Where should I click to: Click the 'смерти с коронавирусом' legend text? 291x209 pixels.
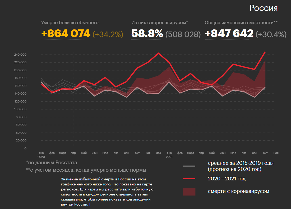[x=238, y=191]
